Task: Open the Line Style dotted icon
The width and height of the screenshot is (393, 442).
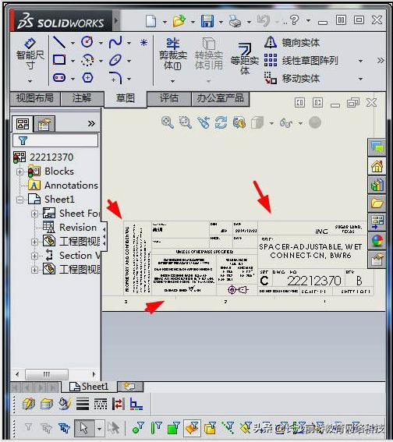Action: 101,405
